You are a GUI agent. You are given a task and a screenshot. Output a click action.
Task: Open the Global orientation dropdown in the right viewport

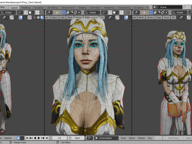point(180,12)
